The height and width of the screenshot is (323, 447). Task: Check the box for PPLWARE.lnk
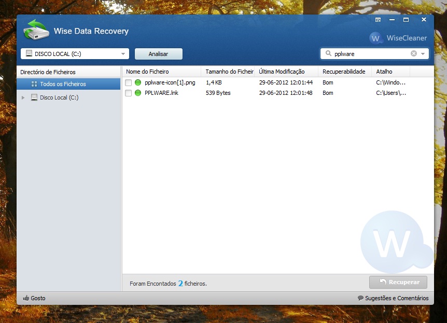coord(128,93)
